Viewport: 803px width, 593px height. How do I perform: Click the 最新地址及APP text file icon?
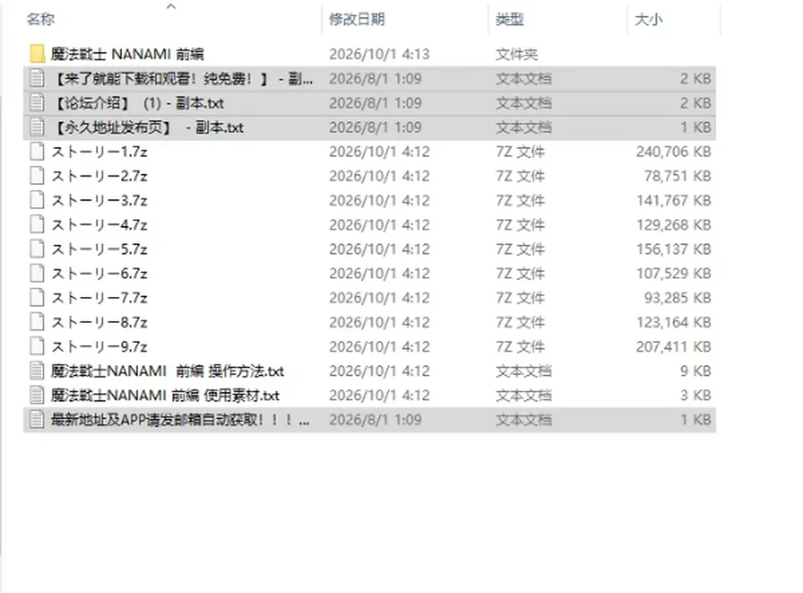37,420
